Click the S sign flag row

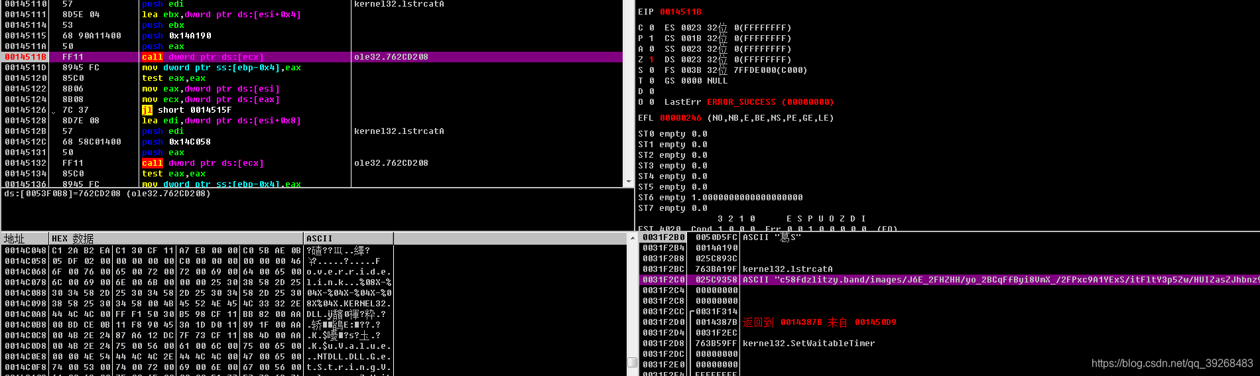(647, 70)
